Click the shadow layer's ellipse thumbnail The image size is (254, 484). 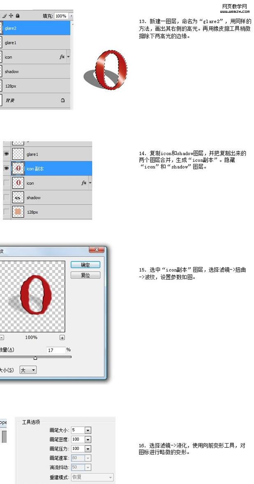(x=18, y=198)
